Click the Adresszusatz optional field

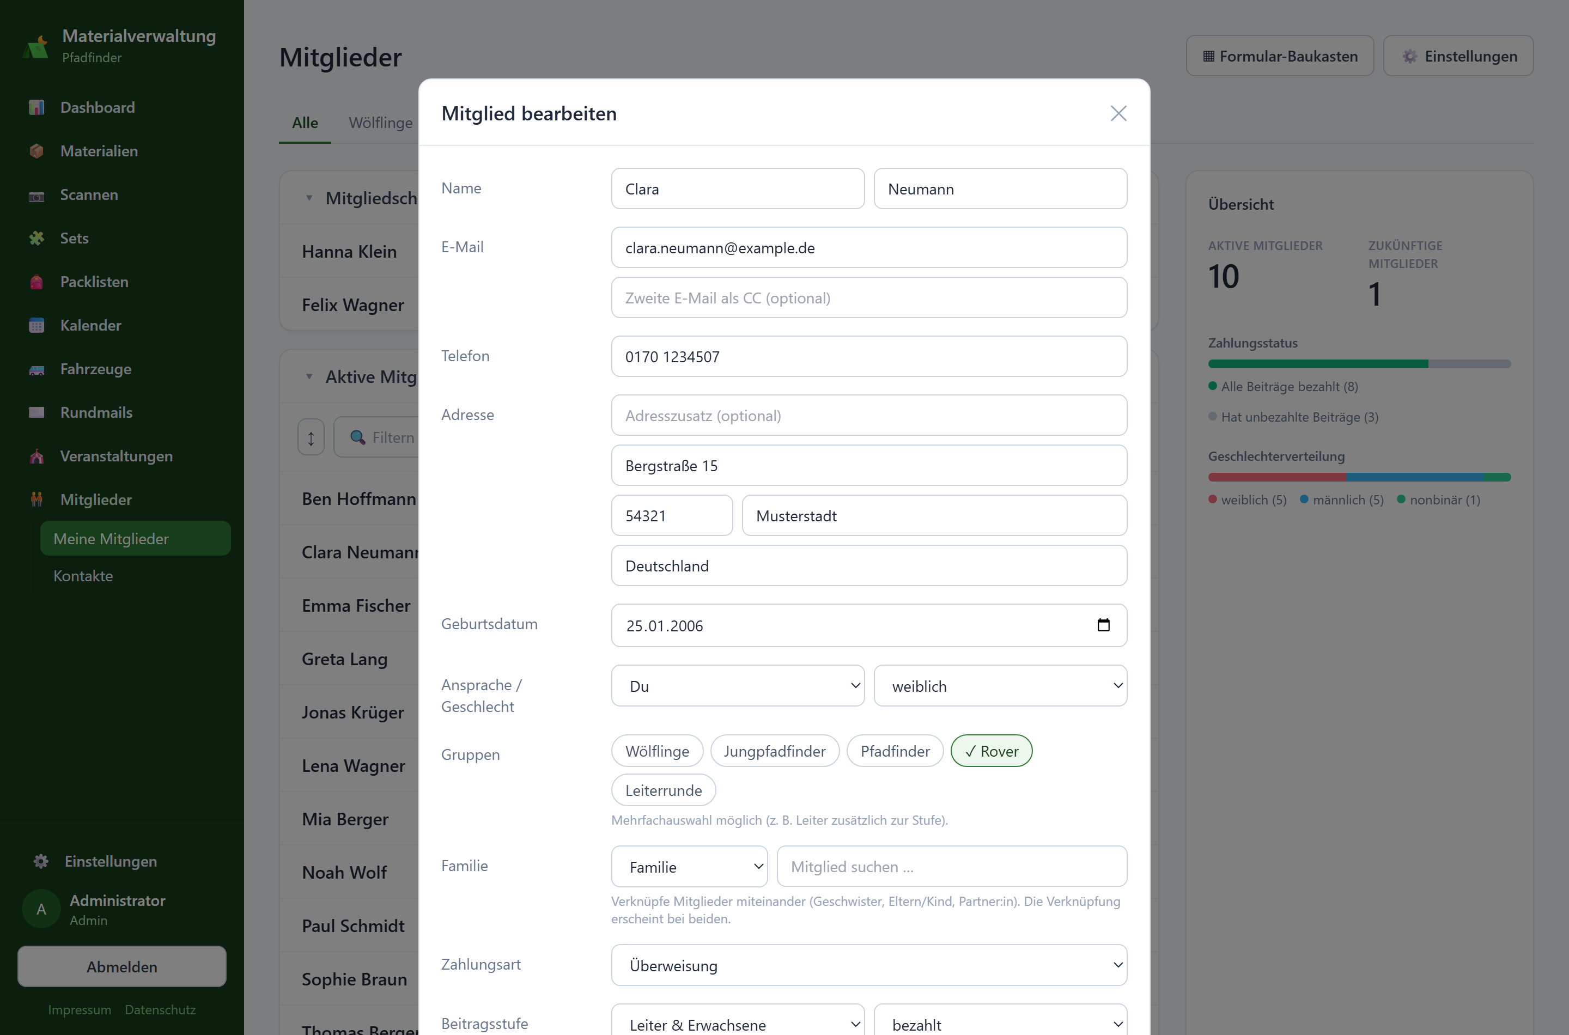click(868, 415)
